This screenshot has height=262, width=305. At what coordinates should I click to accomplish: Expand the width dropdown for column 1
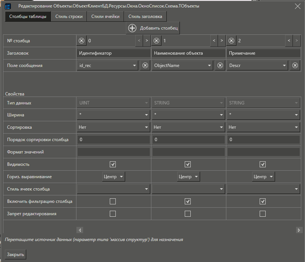point(221,115)
